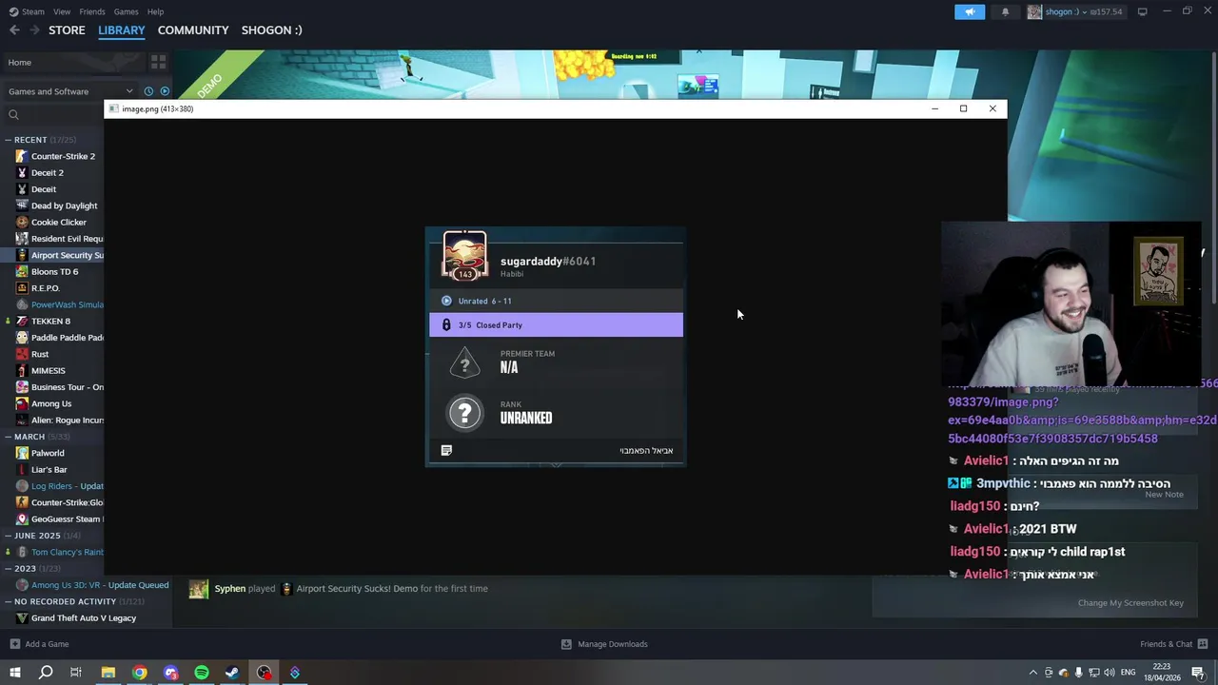Collapse the 2023 category
The width and height of the screenshot is (1218, 685).
click(8, 568)
